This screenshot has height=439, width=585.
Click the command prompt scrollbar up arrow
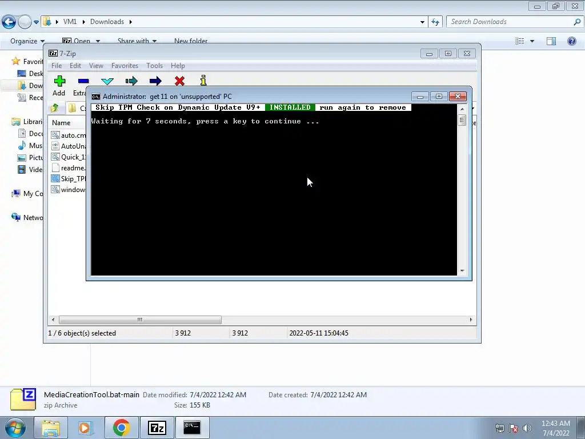tap(462, 109)
